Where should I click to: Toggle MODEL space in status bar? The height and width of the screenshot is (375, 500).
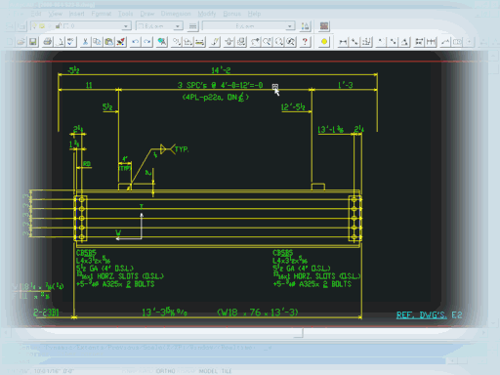(208, 371)
